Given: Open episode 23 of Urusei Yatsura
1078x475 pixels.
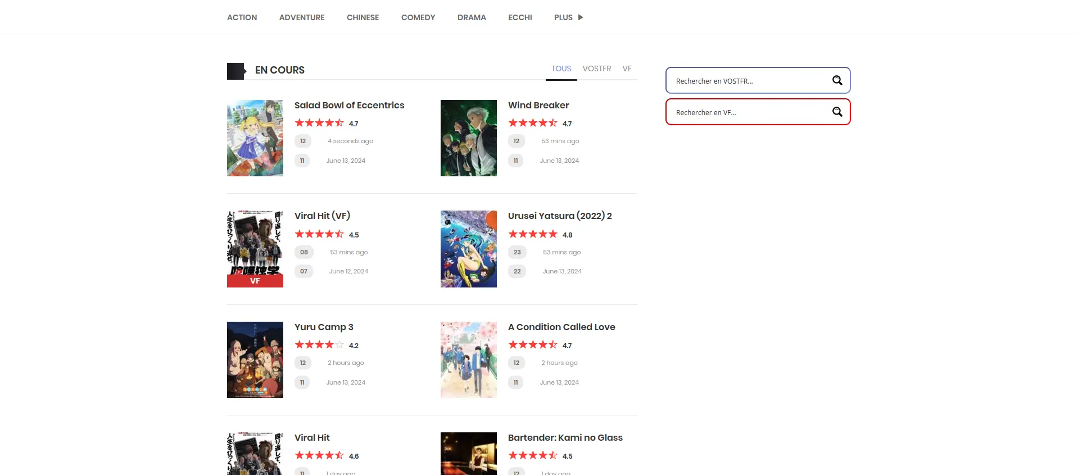Looking at the screenshot, I should (517, 252).
